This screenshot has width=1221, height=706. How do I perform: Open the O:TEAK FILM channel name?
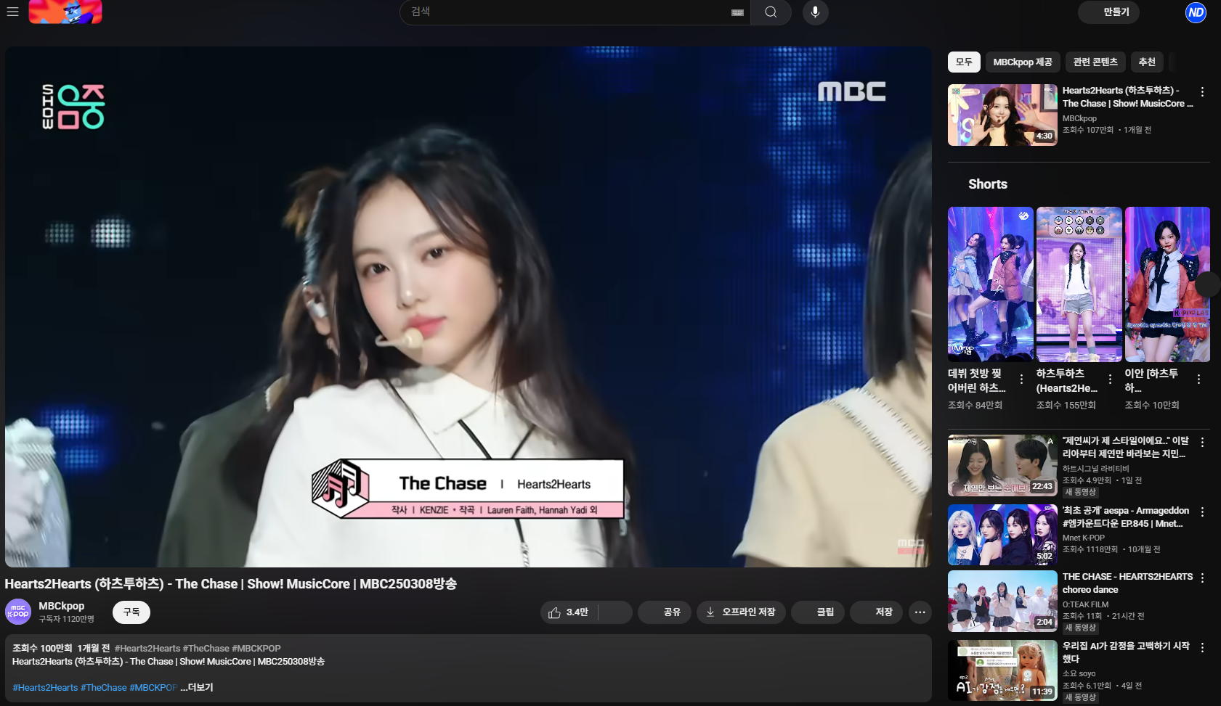(x=1086, y=604)
